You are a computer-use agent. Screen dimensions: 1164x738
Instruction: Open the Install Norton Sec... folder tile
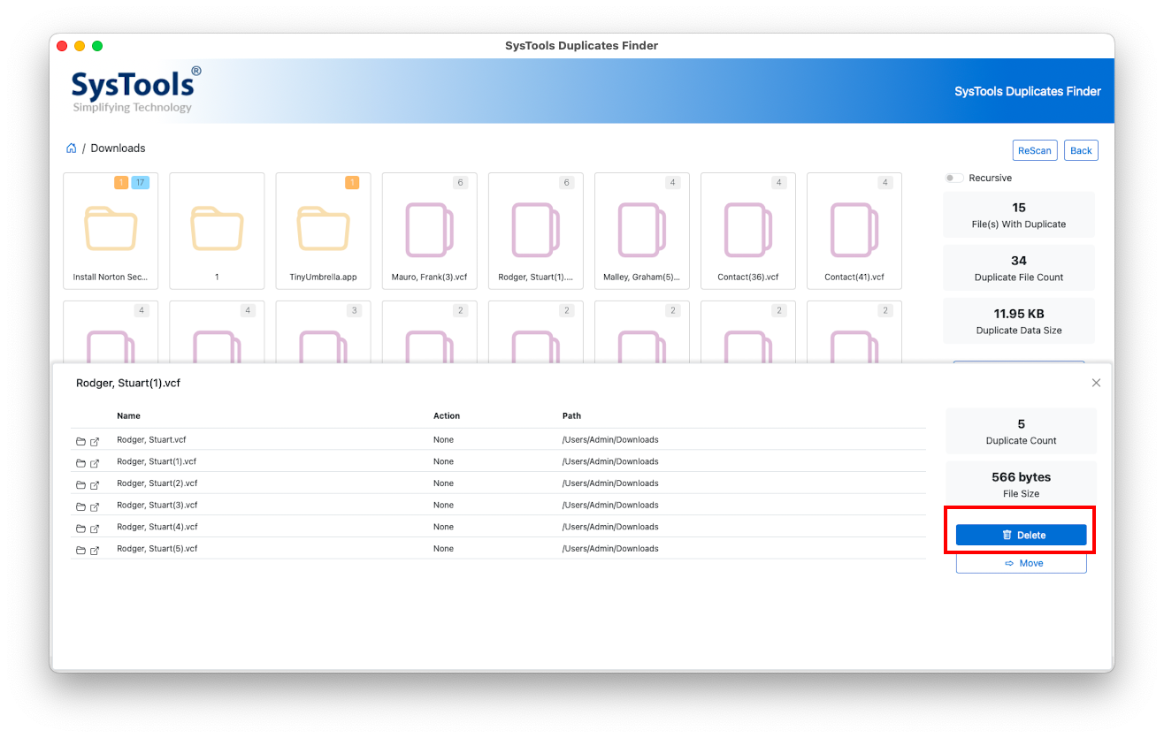pos(111,231)
